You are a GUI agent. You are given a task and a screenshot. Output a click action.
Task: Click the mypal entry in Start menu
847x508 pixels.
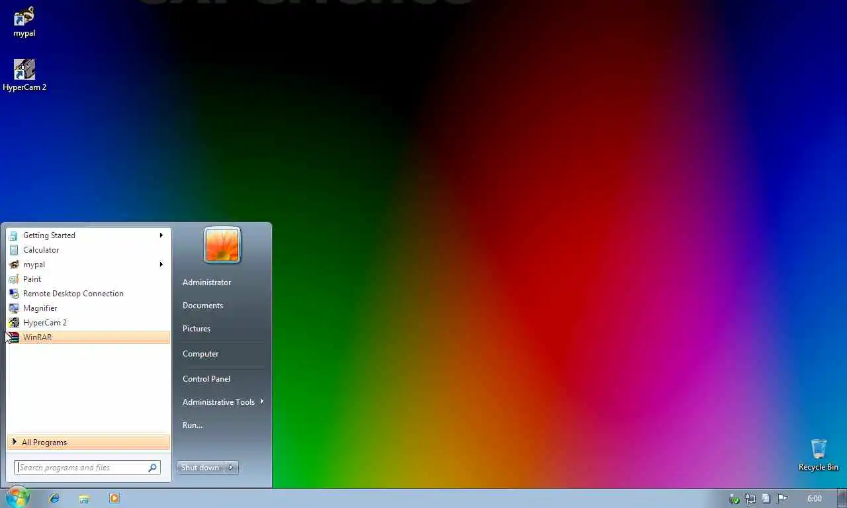pos(89,265)
